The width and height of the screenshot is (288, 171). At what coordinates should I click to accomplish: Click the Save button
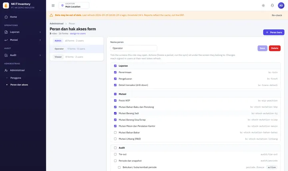point(262,48)
